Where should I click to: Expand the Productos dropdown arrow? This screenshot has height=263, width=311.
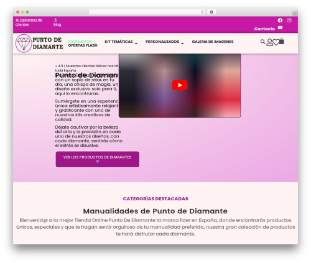pyautogui.click(x=95, y=43)
